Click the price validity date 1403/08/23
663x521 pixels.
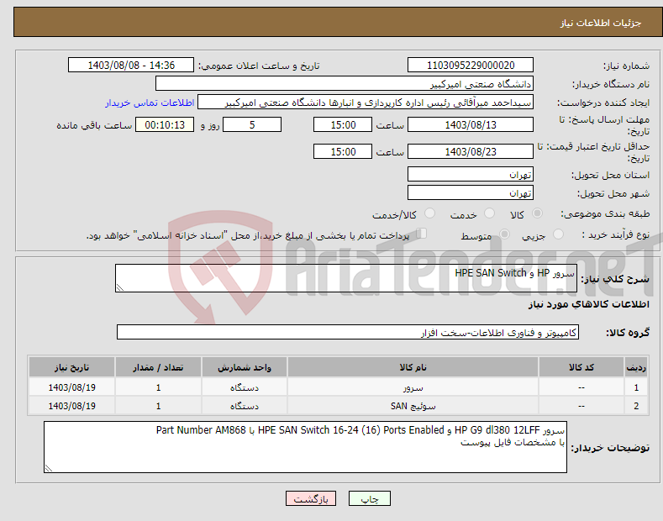471,151
